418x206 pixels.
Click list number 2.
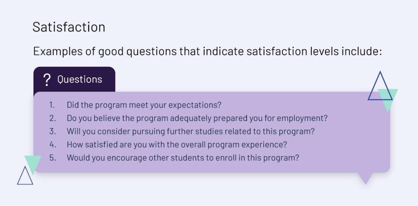(x=53, y=118)
